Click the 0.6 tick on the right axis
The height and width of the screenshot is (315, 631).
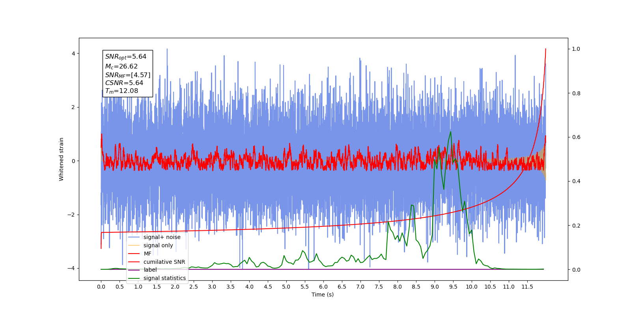pyautogui.click(x=576, y=137)
